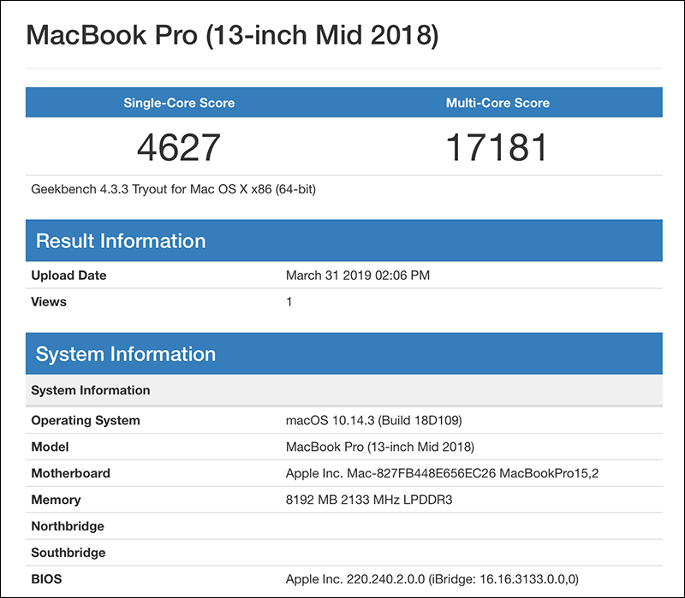The height and width of the screenshot is (598, 685).
Task: Select the Geekbench 4.3.3 Tryout version line
Action: (174, 189)
